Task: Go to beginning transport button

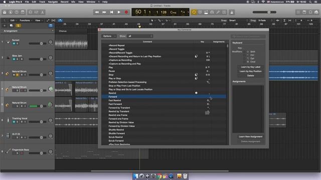Action: click(x=111, y=12)
